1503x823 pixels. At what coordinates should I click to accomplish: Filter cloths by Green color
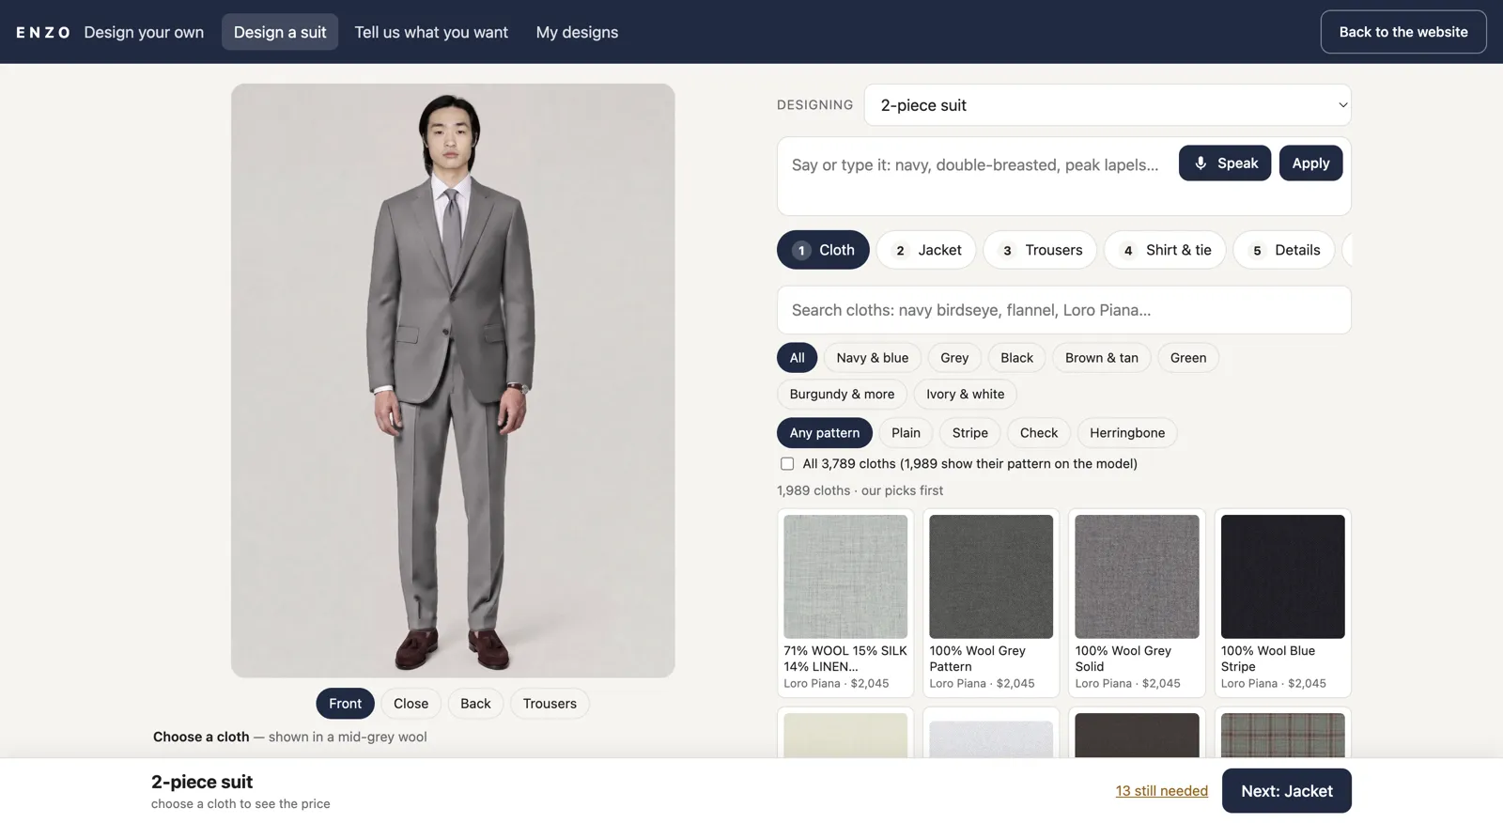click(1188, 358)
